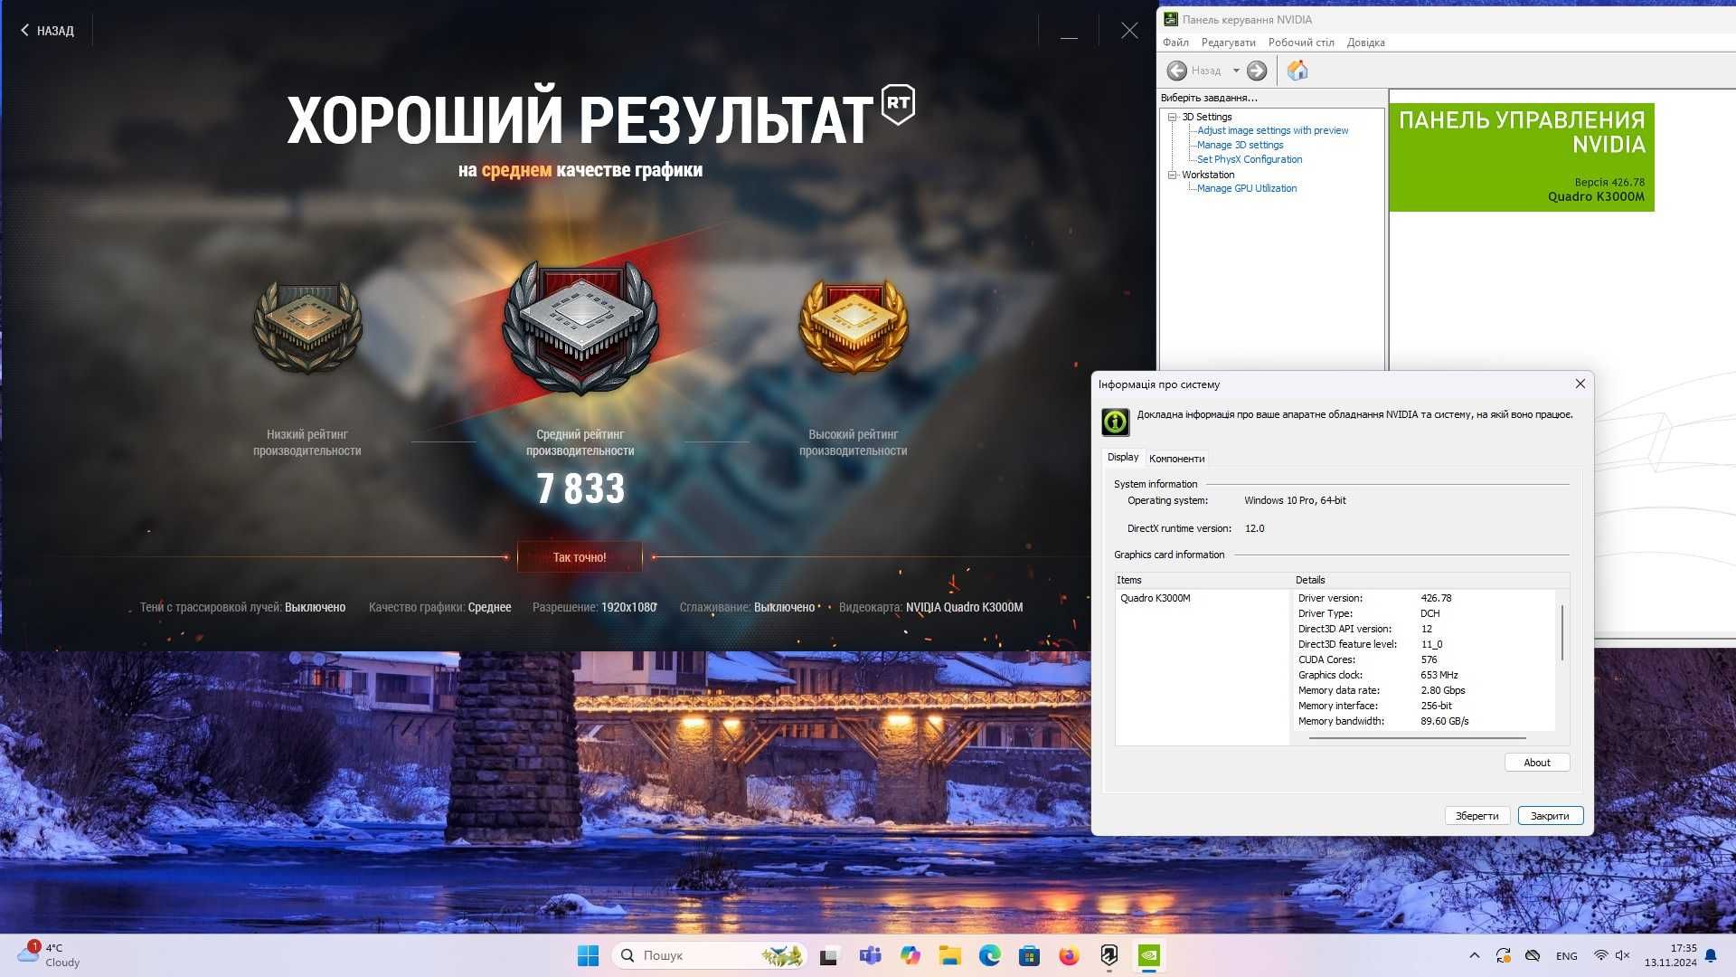
Task: Open Manage 3D settings
Action: pos(1240,145)
